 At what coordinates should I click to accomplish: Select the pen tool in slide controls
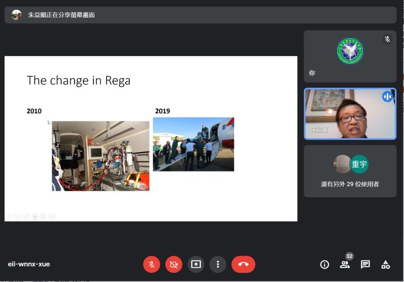[26, 217]
